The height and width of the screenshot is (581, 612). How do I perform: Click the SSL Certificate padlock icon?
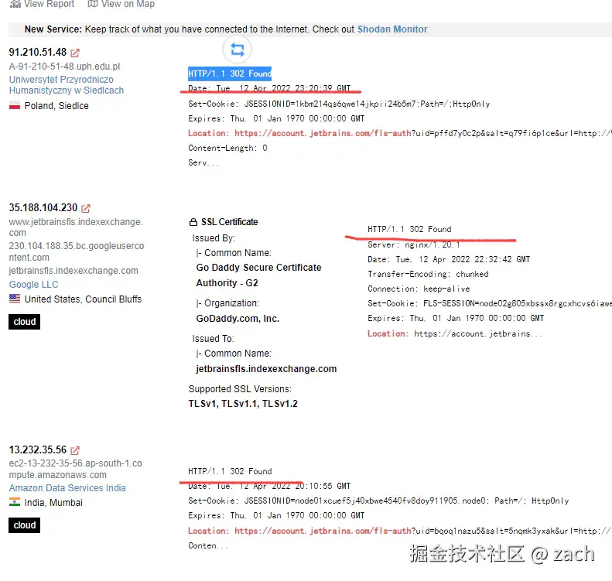tap(193, 222)
